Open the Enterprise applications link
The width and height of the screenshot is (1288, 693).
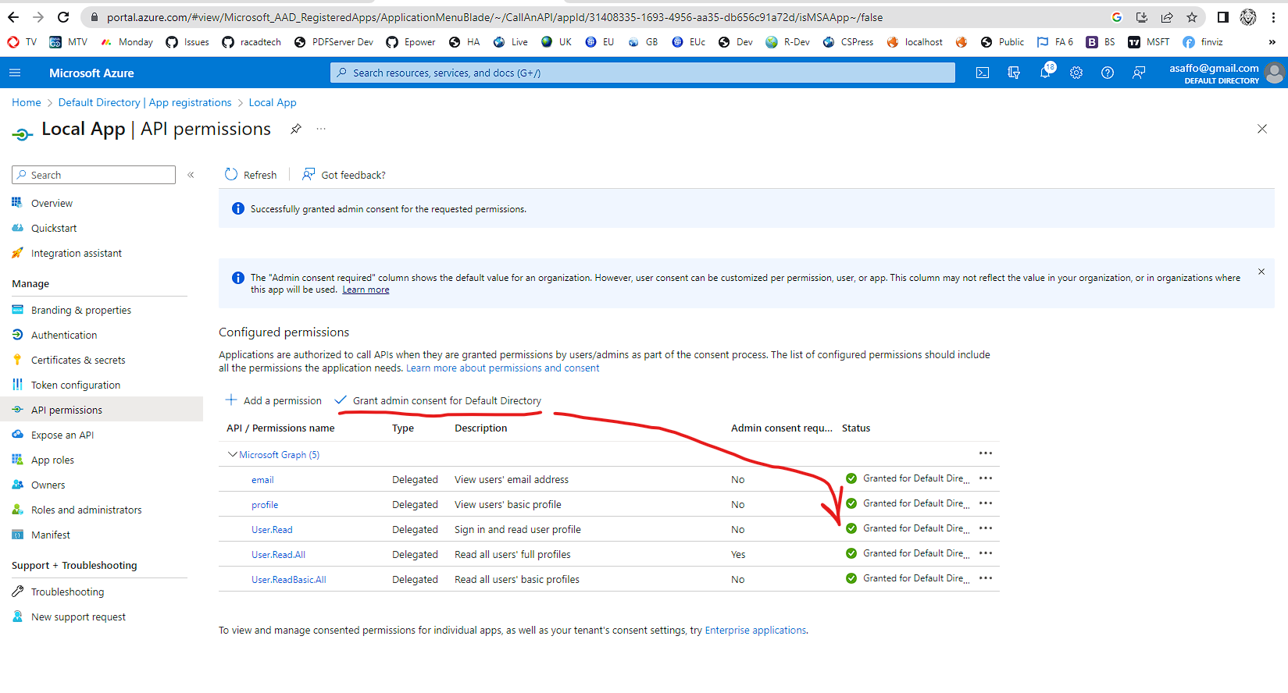755,630
